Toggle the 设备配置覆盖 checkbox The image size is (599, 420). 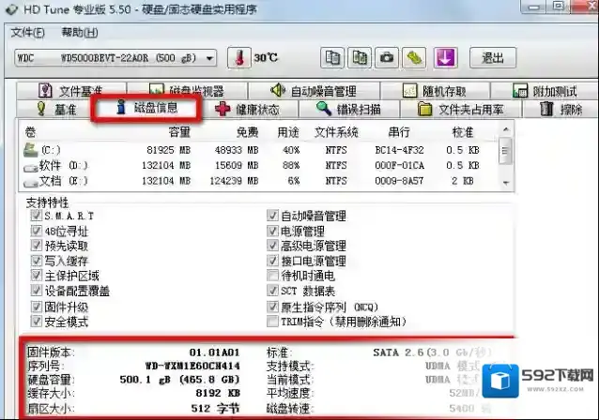point(36,291)
